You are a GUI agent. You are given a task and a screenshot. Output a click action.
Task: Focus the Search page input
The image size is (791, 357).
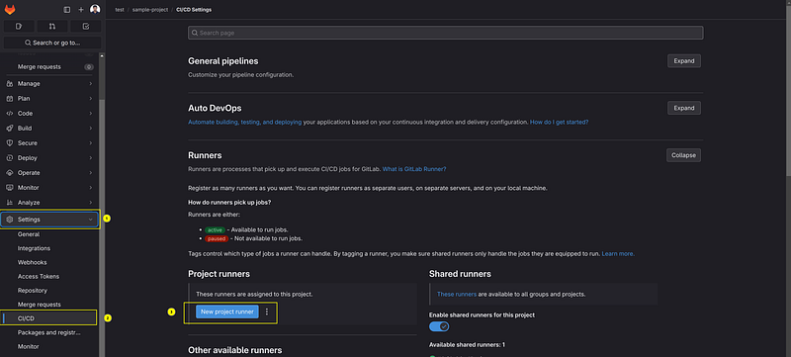(446, 33)
